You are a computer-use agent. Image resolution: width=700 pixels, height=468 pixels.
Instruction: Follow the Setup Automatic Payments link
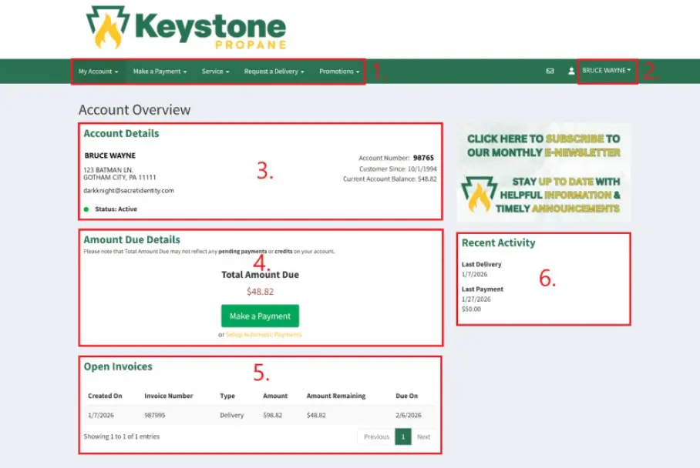point(264,335)
